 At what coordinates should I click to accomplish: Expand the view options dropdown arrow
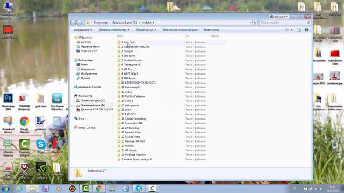tap(291, 30)
